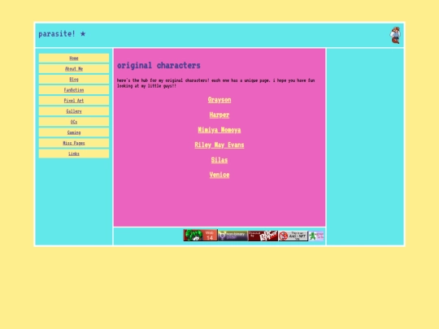Click the Anti-NFT site badge
Viewport: 439px width, 329px height.
[x=293, y=236]
